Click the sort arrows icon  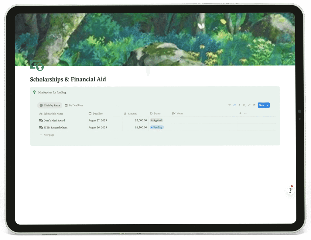pos(234,105)
